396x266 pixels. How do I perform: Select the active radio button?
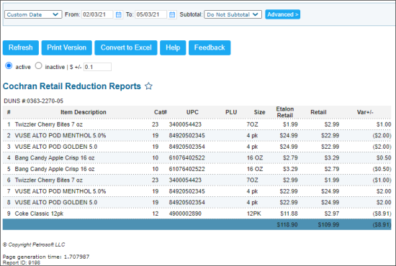[x=9, y=66]
